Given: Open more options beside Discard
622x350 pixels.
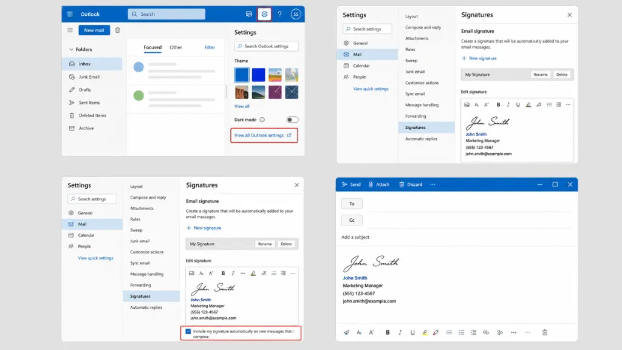Looking at the screenshot, I should (432, 185).
